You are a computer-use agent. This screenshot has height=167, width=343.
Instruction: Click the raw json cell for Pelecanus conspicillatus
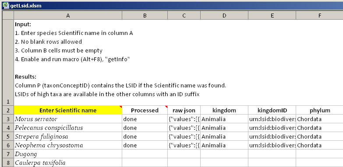click(184, 128)
